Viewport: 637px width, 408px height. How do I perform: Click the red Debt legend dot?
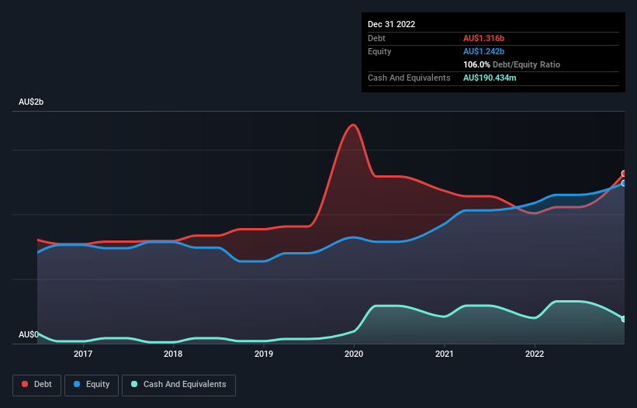(25, 384)
